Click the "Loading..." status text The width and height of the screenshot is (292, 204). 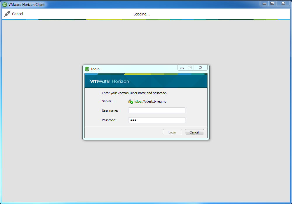pos(142,14)
